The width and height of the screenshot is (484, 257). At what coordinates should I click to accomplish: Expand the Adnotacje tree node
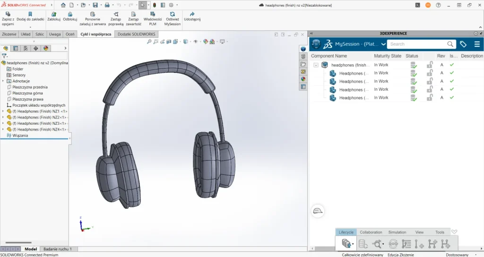[3, 81]
